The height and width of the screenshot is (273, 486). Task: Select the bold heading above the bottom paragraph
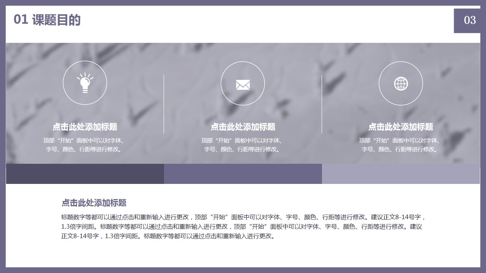tap(94, 203)
